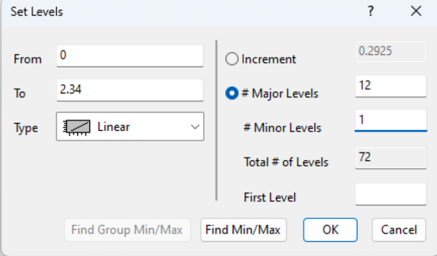Select the Increment radio button
Image resolution: width=437 pixels, height=256 pixels.
[x=233, y=59]
